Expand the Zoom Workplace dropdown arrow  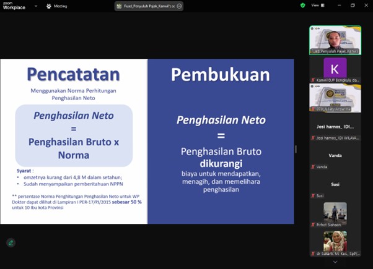point(35,6)
